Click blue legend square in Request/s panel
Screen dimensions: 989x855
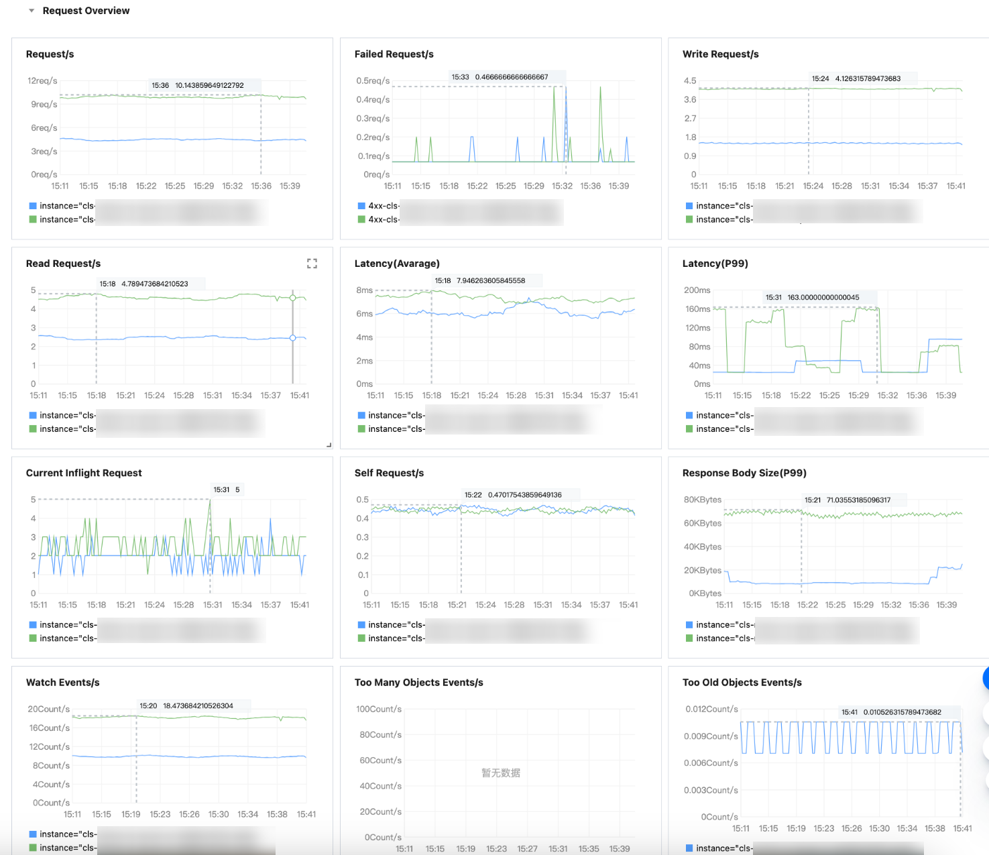click(x=33, y=206)
